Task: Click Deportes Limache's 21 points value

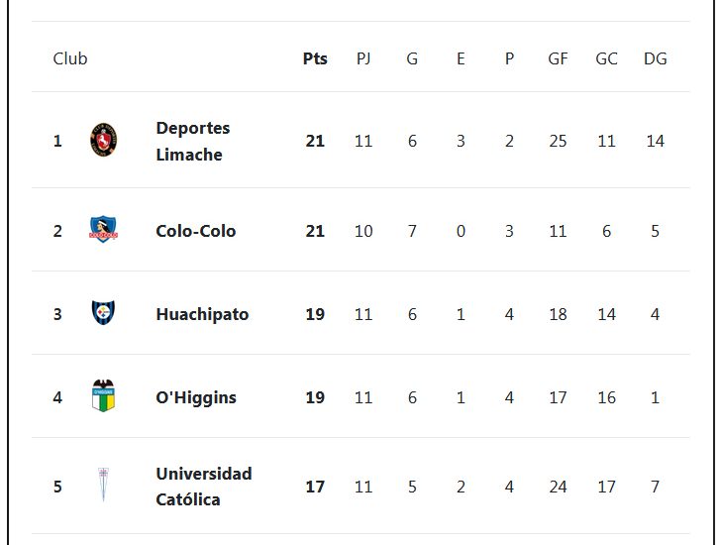Action: click(x=315, y=141)
